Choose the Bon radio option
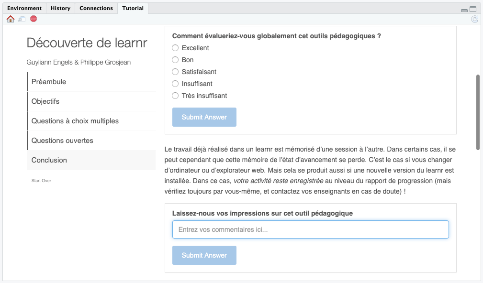Image resolution: width=483 pixels, height=283 pixels. click(x=175, y=60)
